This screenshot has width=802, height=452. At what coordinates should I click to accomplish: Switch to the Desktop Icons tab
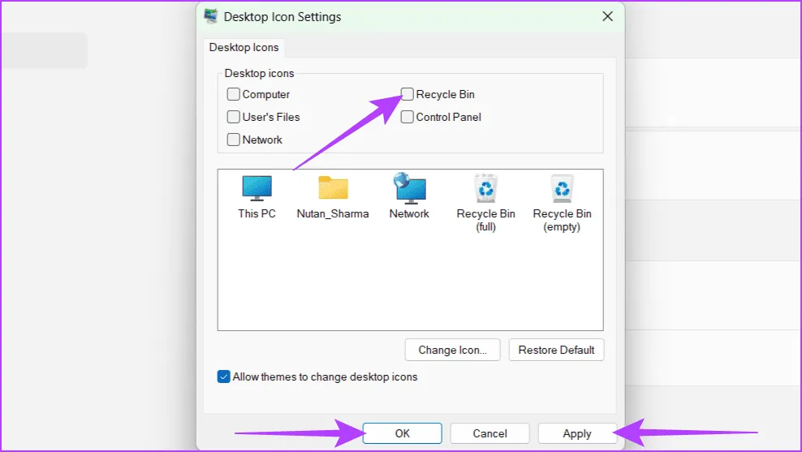coord(244,48)
